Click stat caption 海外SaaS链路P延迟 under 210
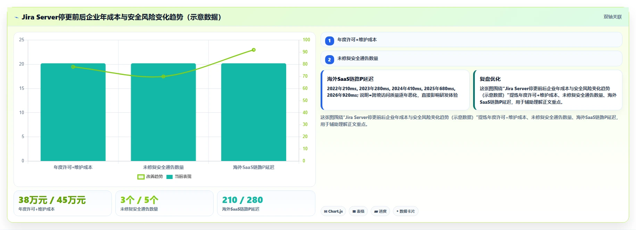636x230 pixels. point(241,209)
